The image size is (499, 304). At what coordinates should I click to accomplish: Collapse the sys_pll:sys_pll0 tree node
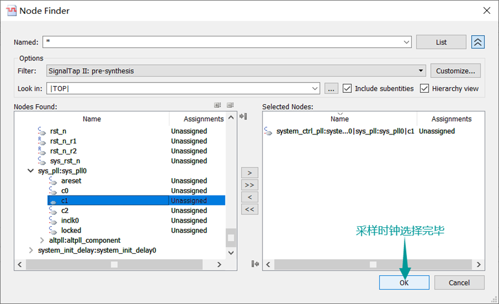pyautogui.click(x=31, y=171)
